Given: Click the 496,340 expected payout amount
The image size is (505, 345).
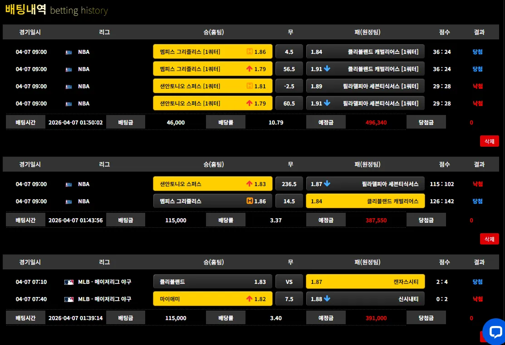Looking at the screenshot, I should 376,122.
